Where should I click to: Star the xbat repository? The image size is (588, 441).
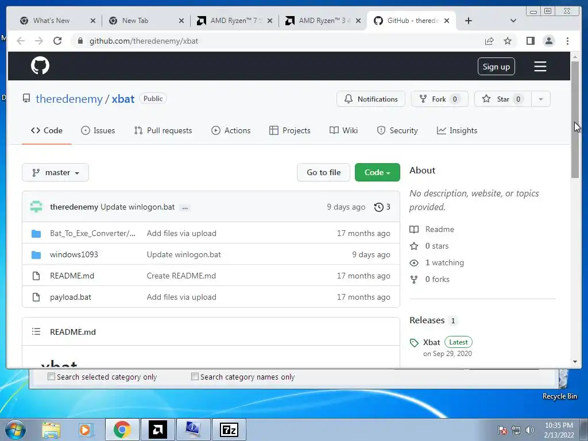(503, 99)
